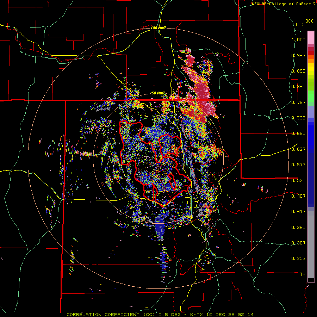This screenshot has height=317, width=317.
Task: Click the 0.680 legend value
Action: click(x=298, y=133)
